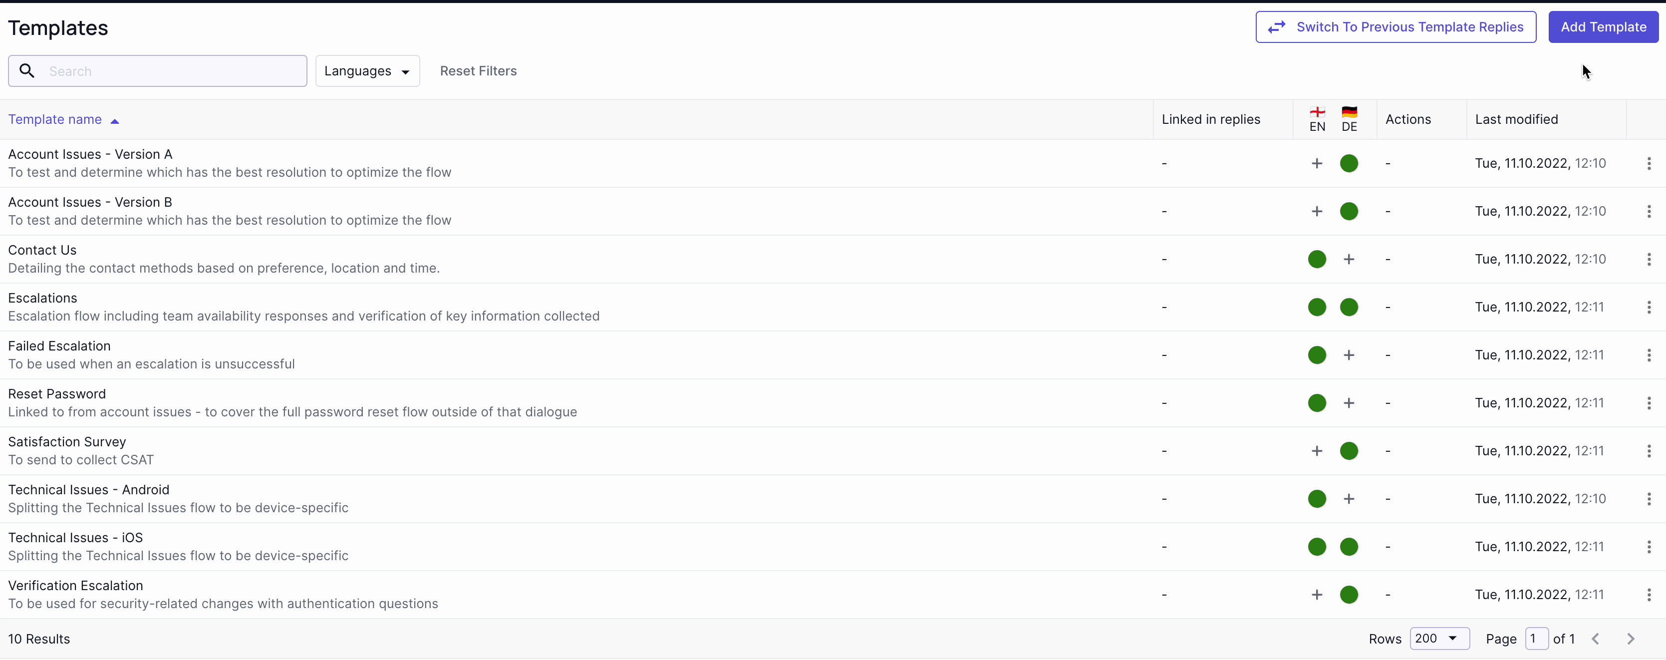Image resolution: width=1666 pixels, height=660 pixels.
Task: Expand rows per page selector showing 200
Action: [1436, 639]
